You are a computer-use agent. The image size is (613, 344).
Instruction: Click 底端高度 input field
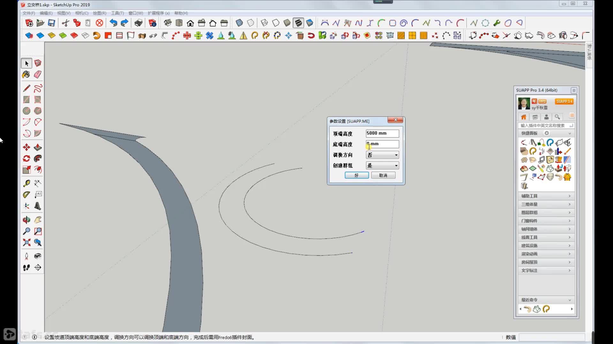tap(382, 144)
